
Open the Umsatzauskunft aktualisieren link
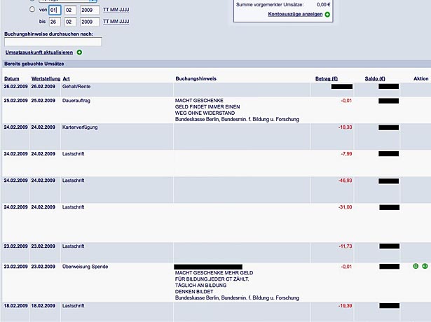pyautogui.click(x=39, y=52)
